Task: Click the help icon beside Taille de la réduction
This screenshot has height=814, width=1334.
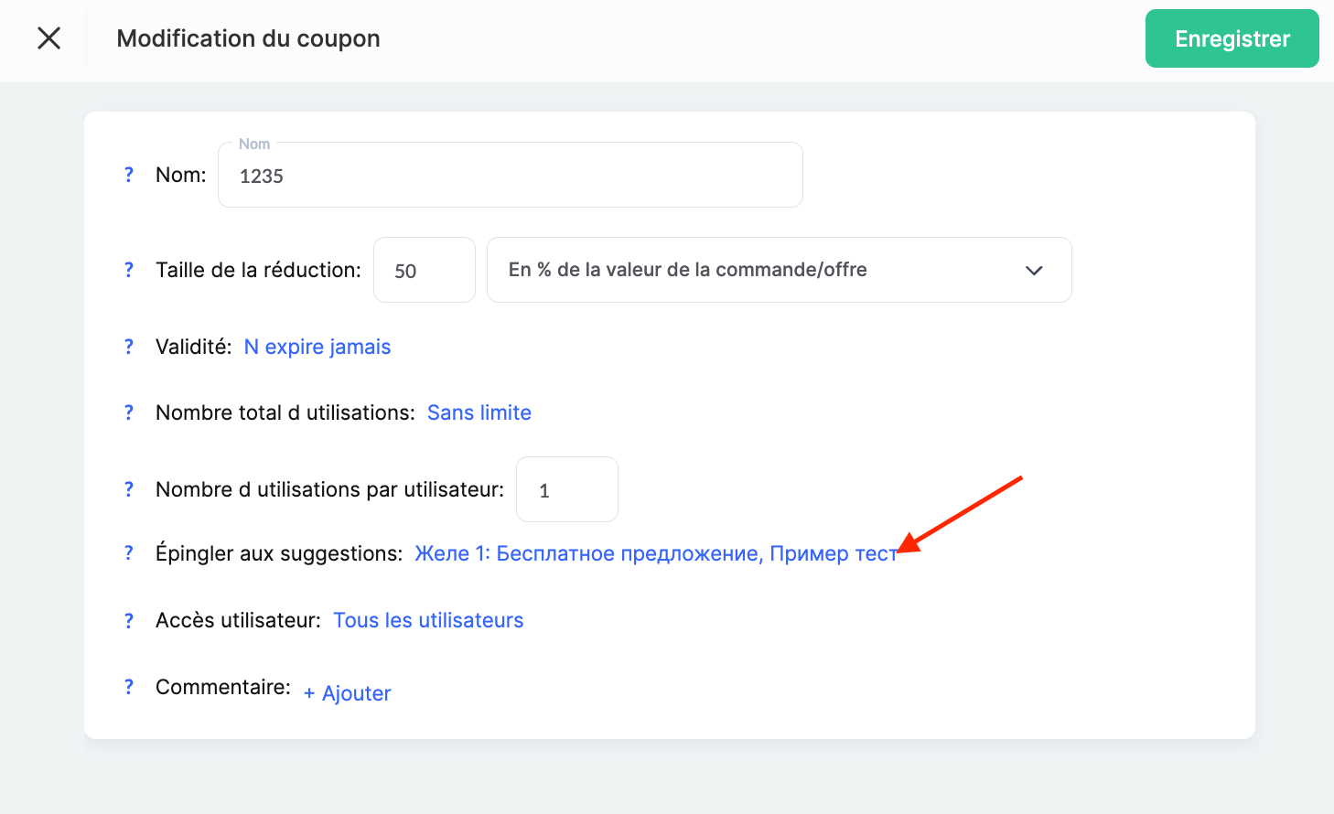Action: pos(129,270)
